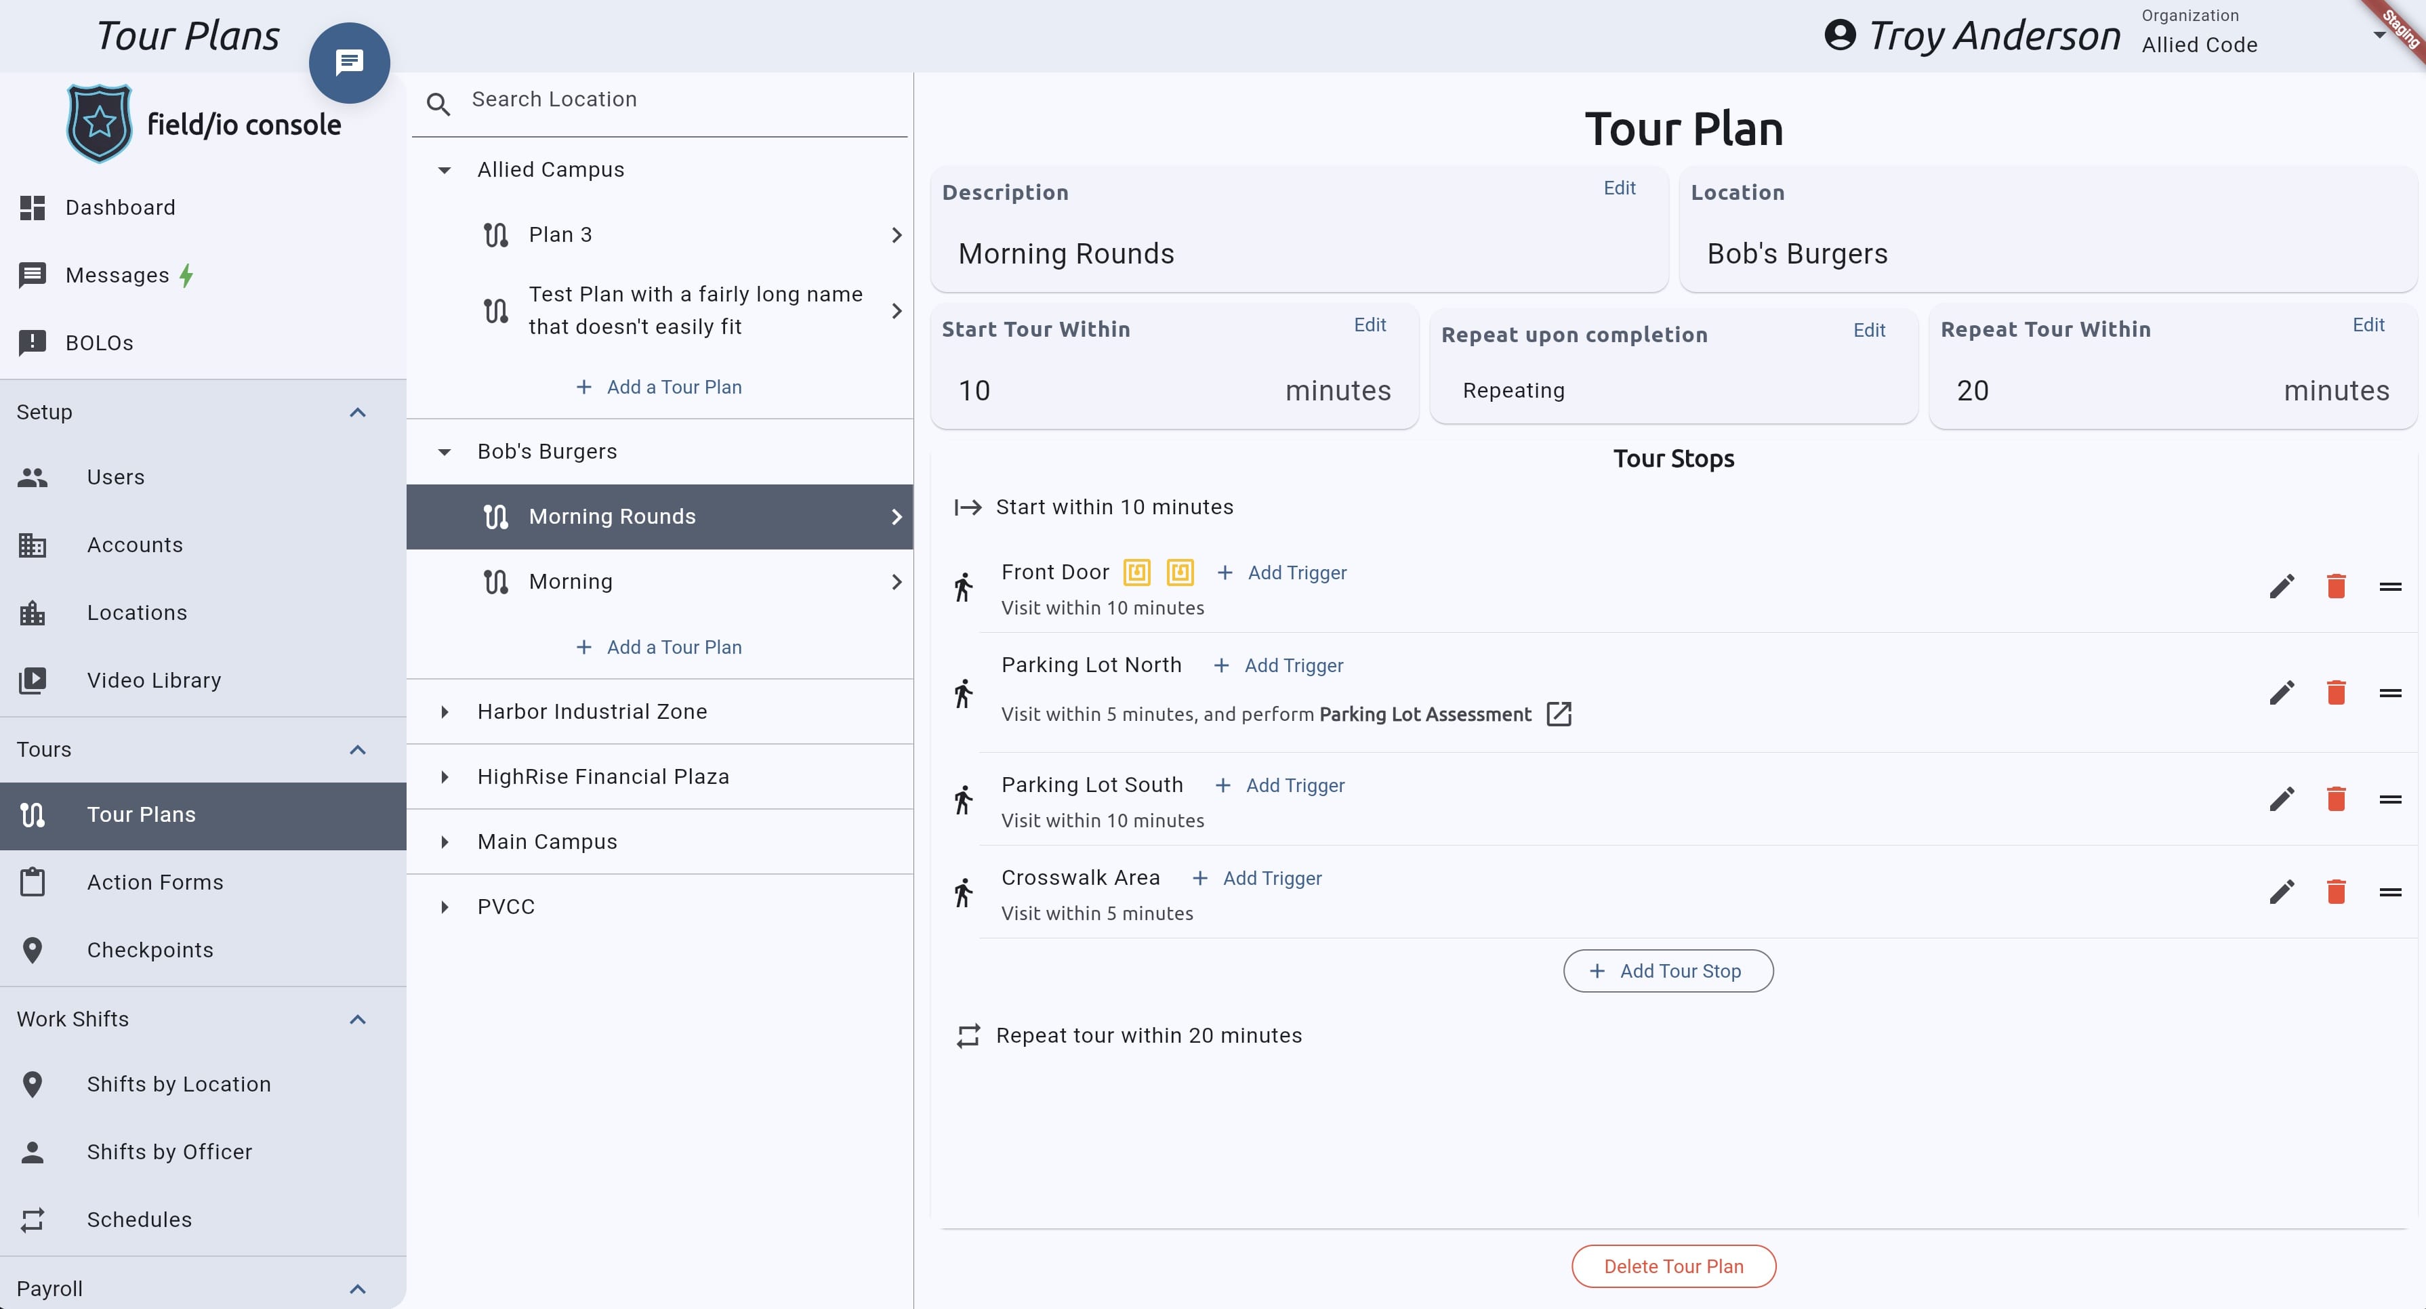Edit the Parking Lot North stop
The height and width of the screenshot is (1309, 2426).
pyautogui.click(x=2281, y=693)
